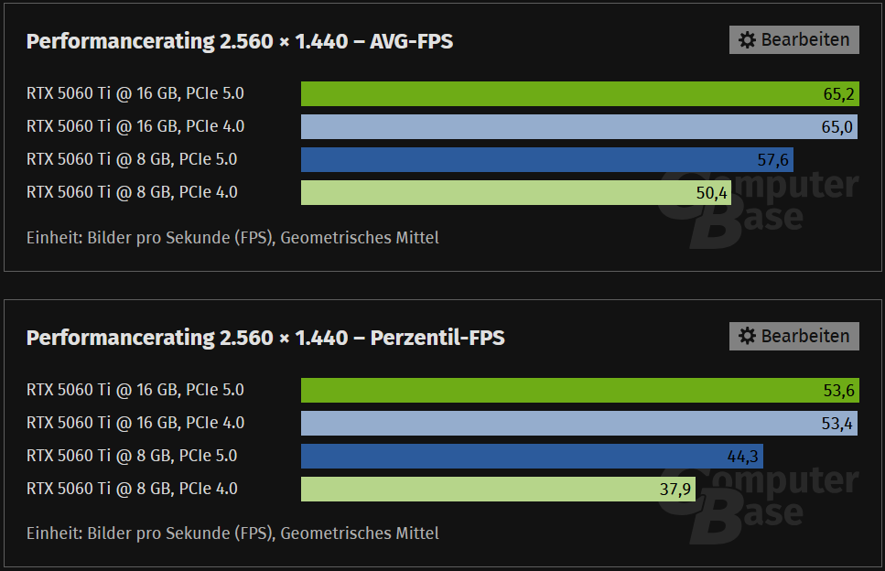Select the dark blue 44,3 Perzentil bar
885x571 pixels.
(533, 456)
